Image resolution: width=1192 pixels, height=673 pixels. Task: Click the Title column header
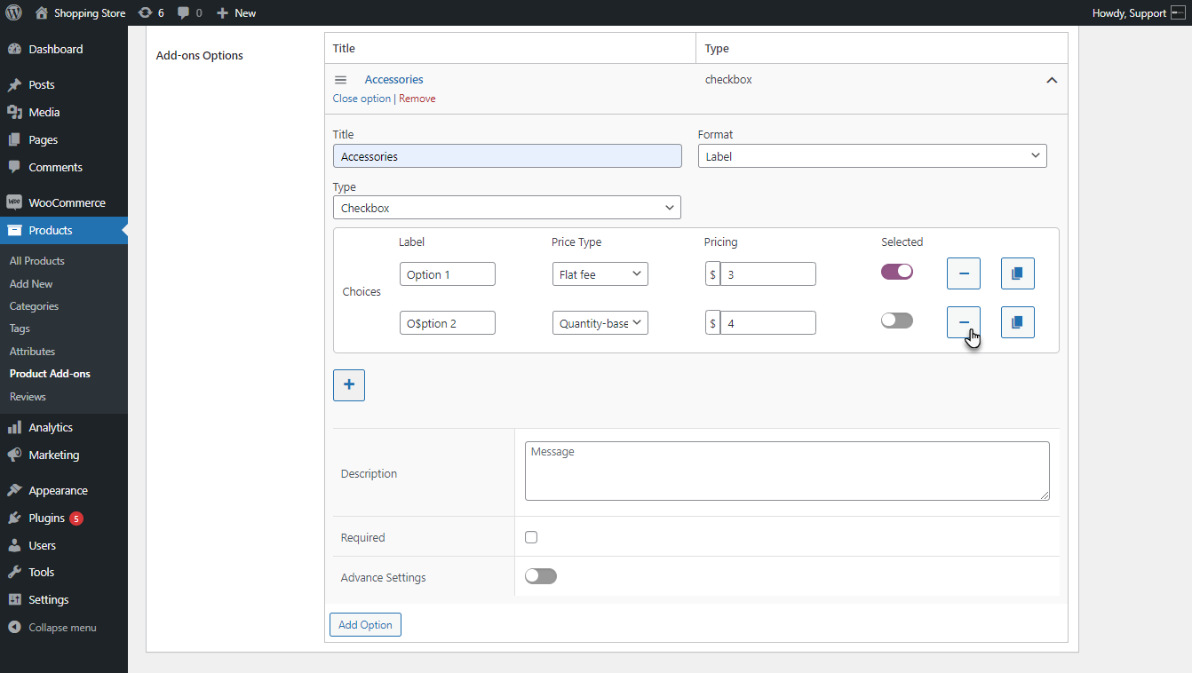point(344,49)
